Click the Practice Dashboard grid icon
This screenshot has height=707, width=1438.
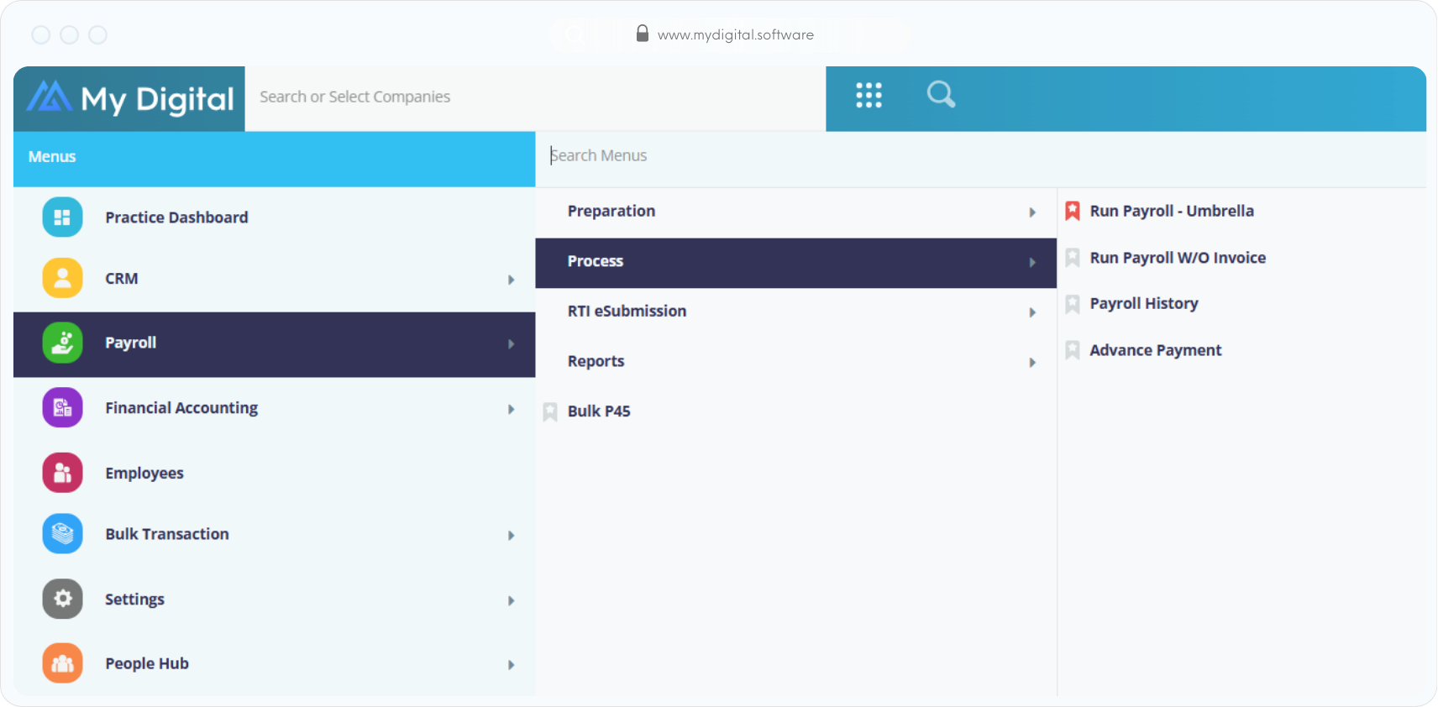[x=62, y=217]
